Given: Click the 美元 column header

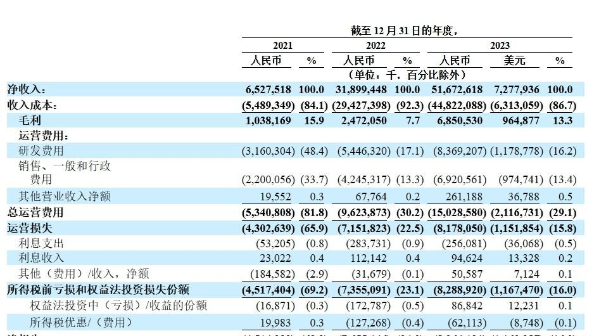Looking at the screenshot, I should click(514, 60).
